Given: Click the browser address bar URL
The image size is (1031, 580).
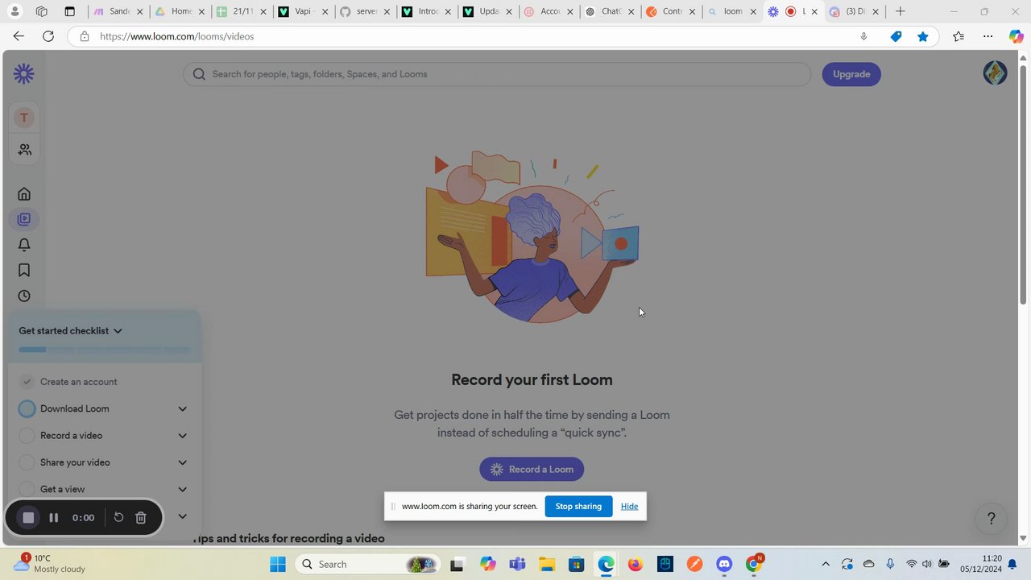Looking at the screenshot, I should (x=176, y=36).
